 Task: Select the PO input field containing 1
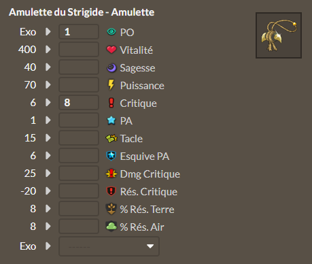coord(79,32)
